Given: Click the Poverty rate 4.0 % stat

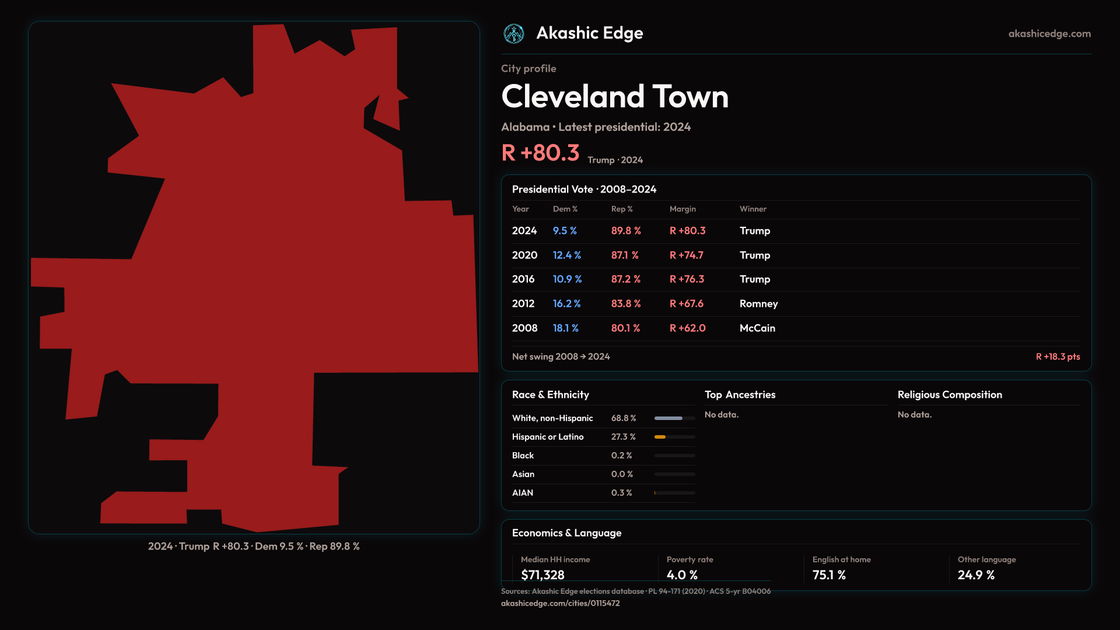Looking at the screenshot, I should tap(682, 575).
